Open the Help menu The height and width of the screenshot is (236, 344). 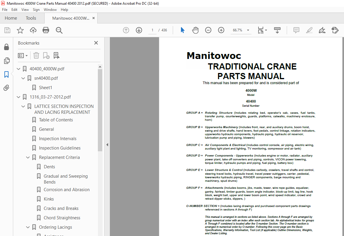[x=64, y=10]
